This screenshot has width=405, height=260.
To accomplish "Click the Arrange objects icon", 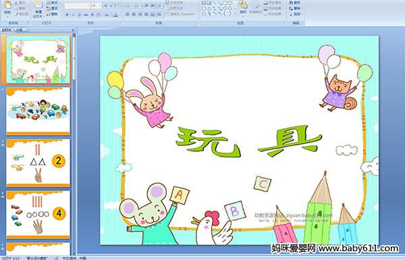I will (x=242, y=5).
